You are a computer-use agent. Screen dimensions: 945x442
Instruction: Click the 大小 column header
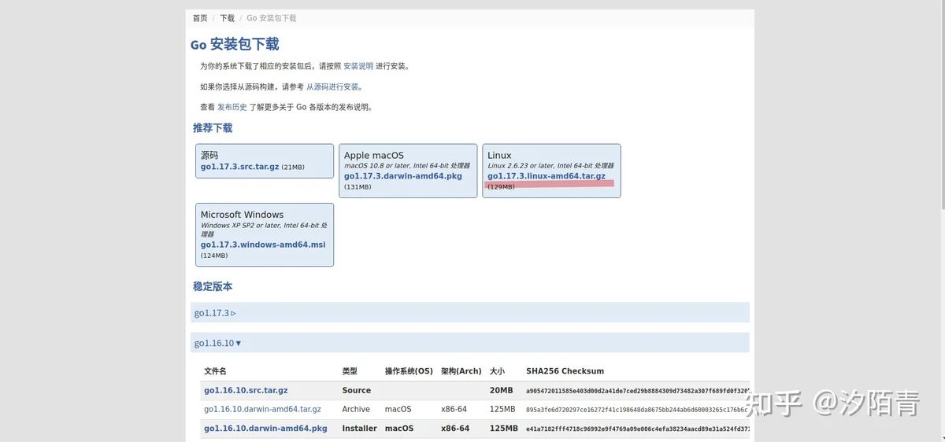pyautogui.click(x=497, y=371)
